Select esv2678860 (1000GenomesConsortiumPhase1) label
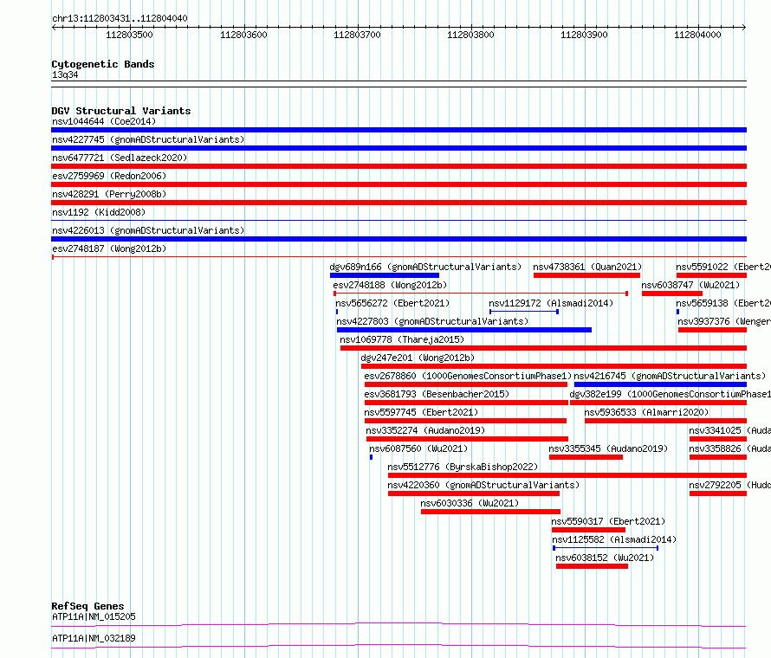Viewport: 771px width, 658px height. [468, 376]
